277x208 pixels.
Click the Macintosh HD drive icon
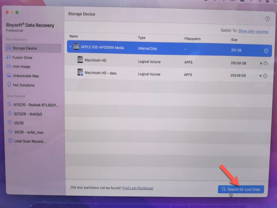click(80, 59)
